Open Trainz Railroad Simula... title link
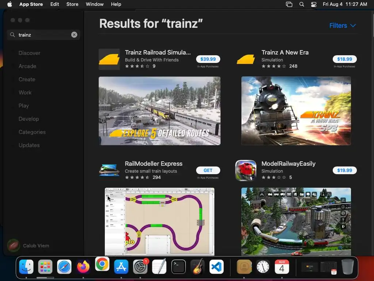The image size is (374, 281). [x=158, y=52]
